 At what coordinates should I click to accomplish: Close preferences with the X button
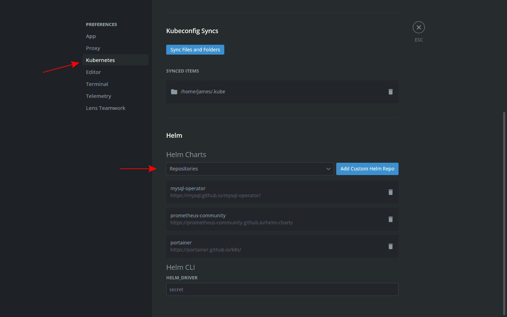click(x=419, y=27)
